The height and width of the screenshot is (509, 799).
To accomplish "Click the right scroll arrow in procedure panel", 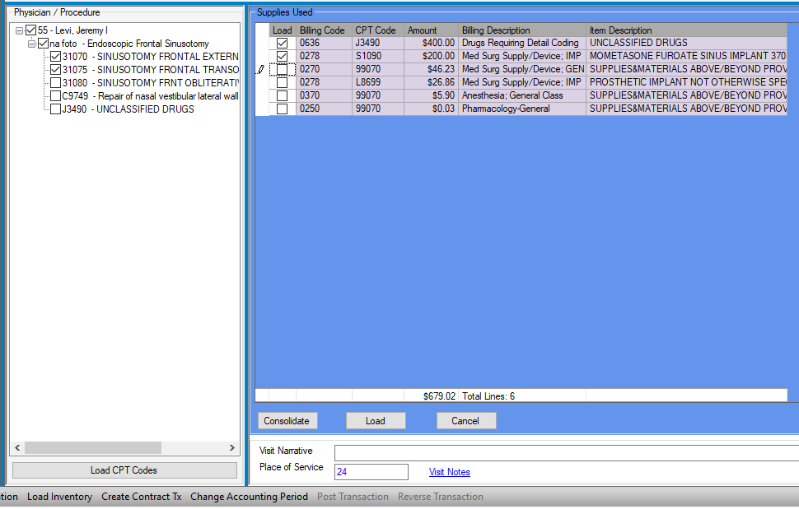I will 232,448.
